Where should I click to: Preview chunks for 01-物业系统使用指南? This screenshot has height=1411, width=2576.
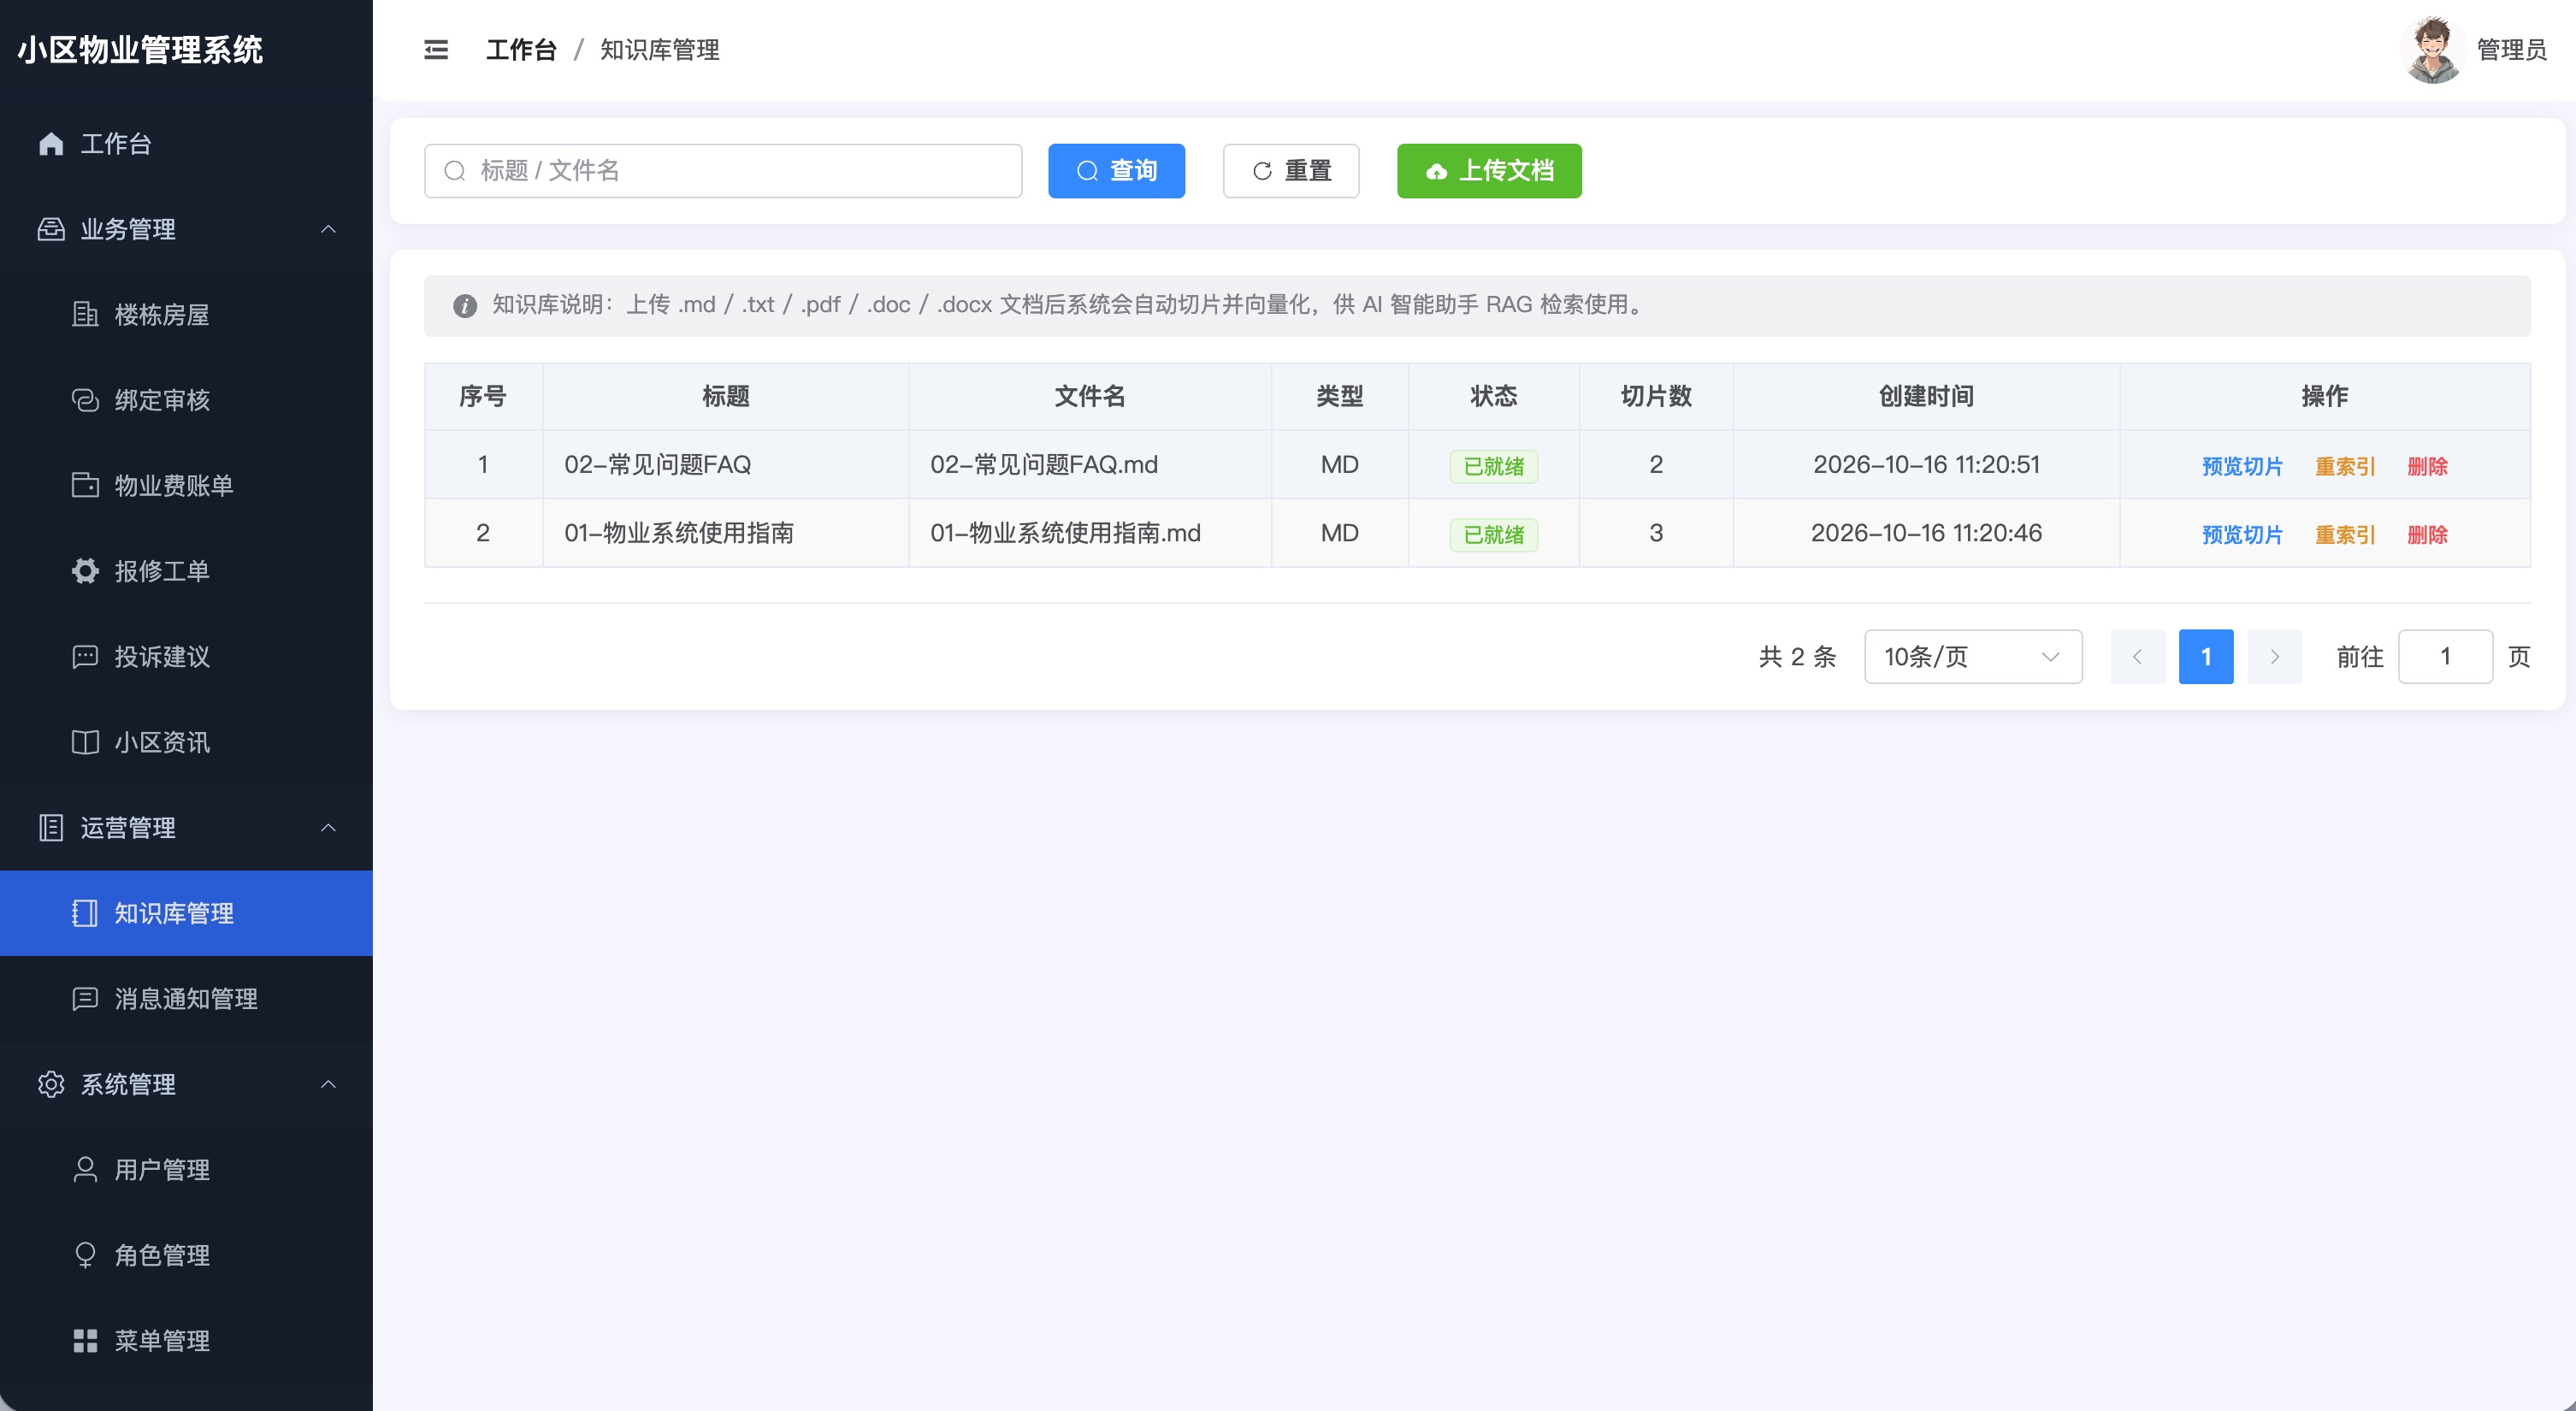click(x=2242, y=534)
